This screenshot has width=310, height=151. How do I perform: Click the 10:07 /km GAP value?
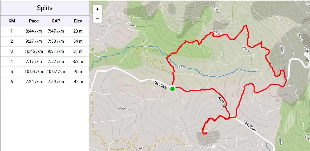tap(56, 72)
